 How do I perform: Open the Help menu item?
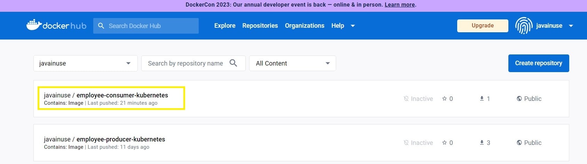tap(338, 26)
